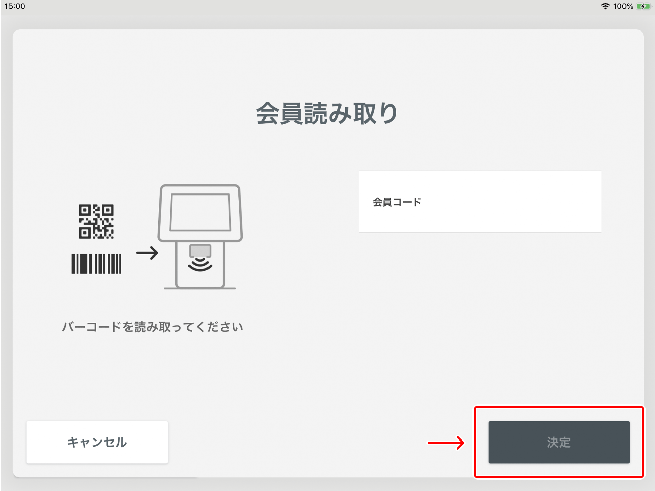Image resolution: width=655 pixels, height=491 pixels.
Task: Click the barcode icon
Action: (96, 264)
